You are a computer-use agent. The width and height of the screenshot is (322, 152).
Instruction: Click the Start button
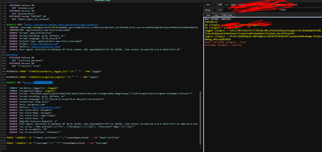tap(208, 5)
